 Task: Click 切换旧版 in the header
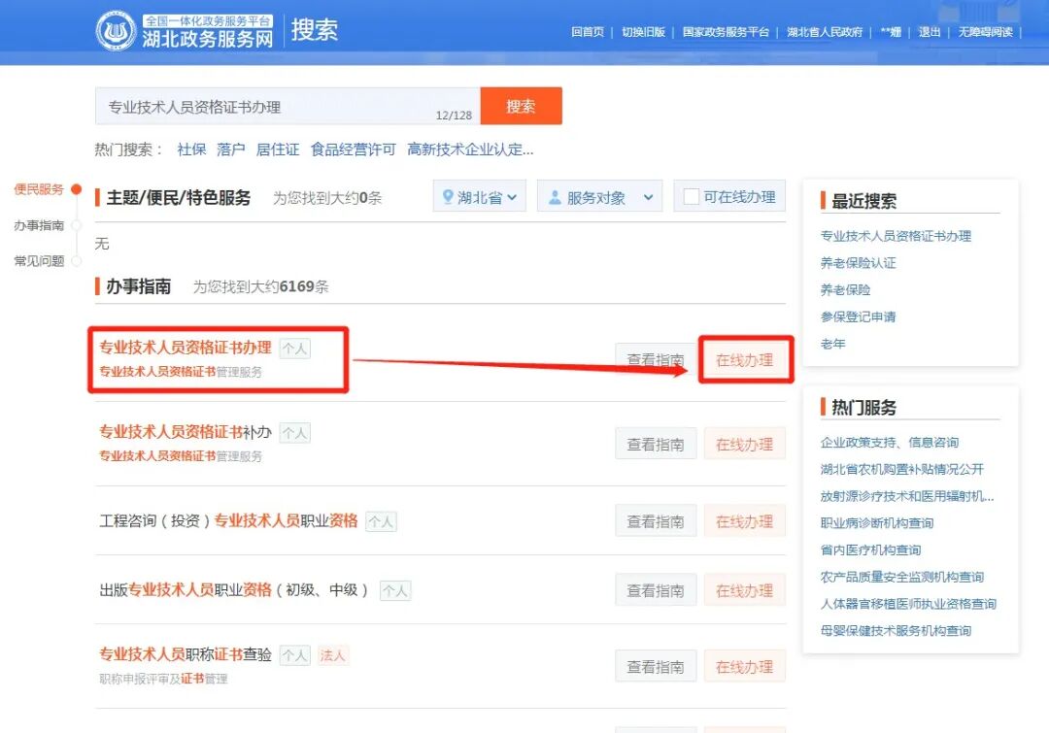[643, 32]
